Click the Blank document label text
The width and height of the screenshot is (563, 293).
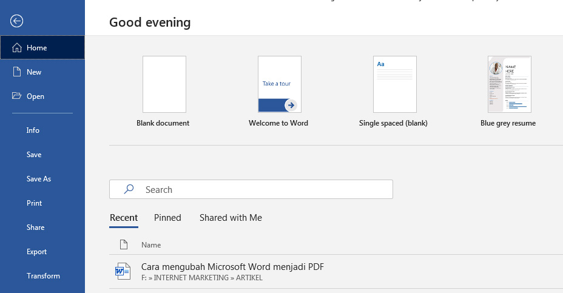click(163, 123)
